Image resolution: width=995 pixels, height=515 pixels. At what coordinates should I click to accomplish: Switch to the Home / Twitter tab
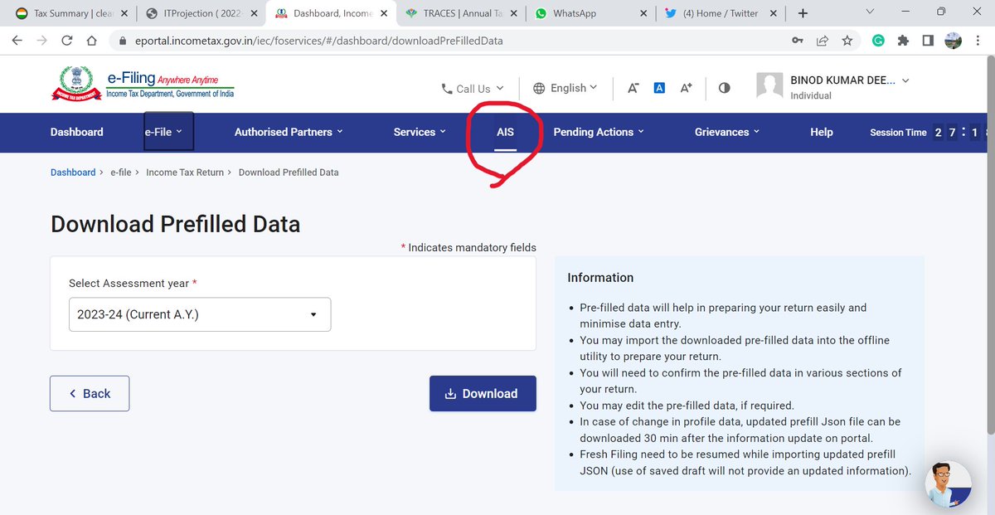(720, 13)
